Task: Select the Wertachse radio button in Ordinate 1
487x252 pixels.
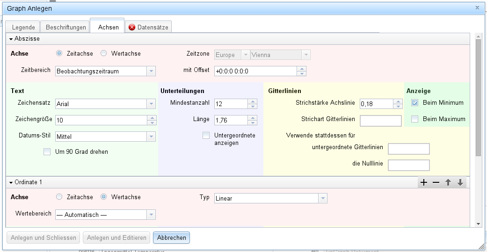Action: coord(104,197)
